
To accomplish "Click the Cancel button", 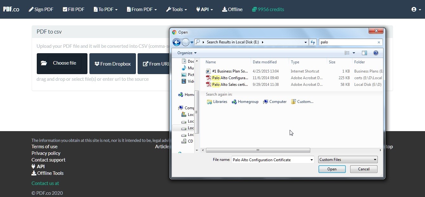I will pyautogui.click(x=364, y=169).
